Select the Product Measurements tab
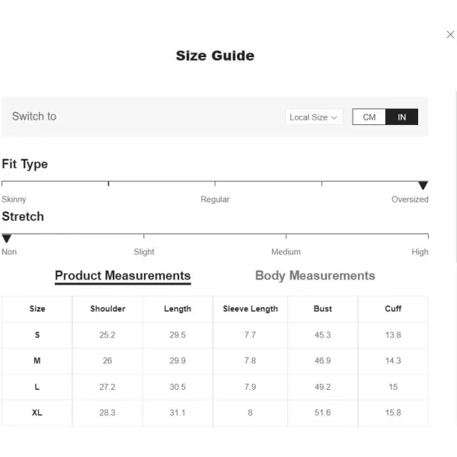Screen dimensions: 457x457 coord(123,276)
